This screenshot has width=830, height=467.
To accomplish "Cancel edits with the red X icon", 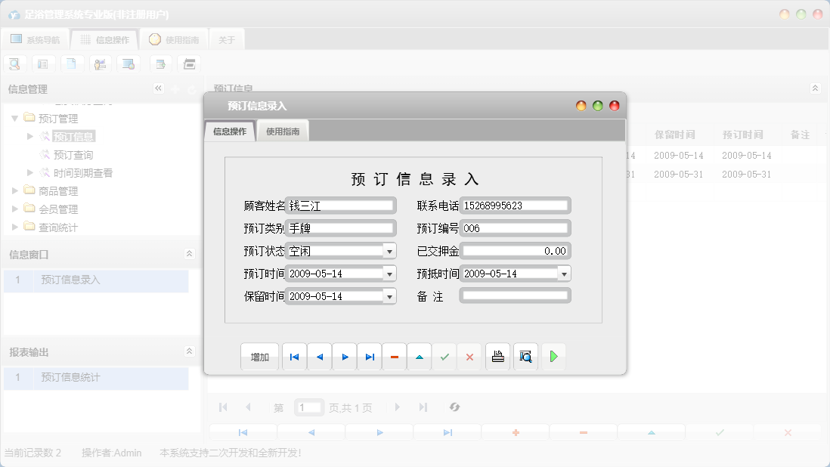I will point(469,357).
